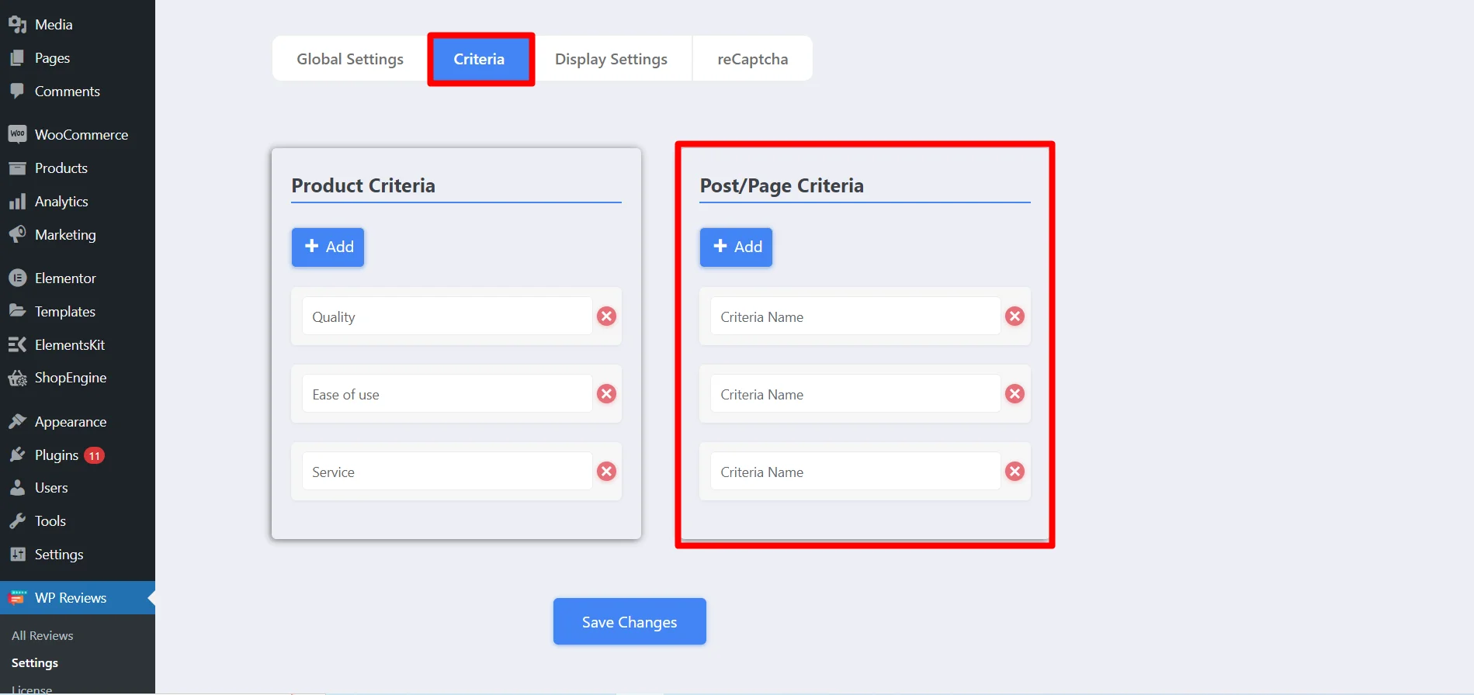
Task: Open the Users menu item
Action: click(x=78, y=488)
